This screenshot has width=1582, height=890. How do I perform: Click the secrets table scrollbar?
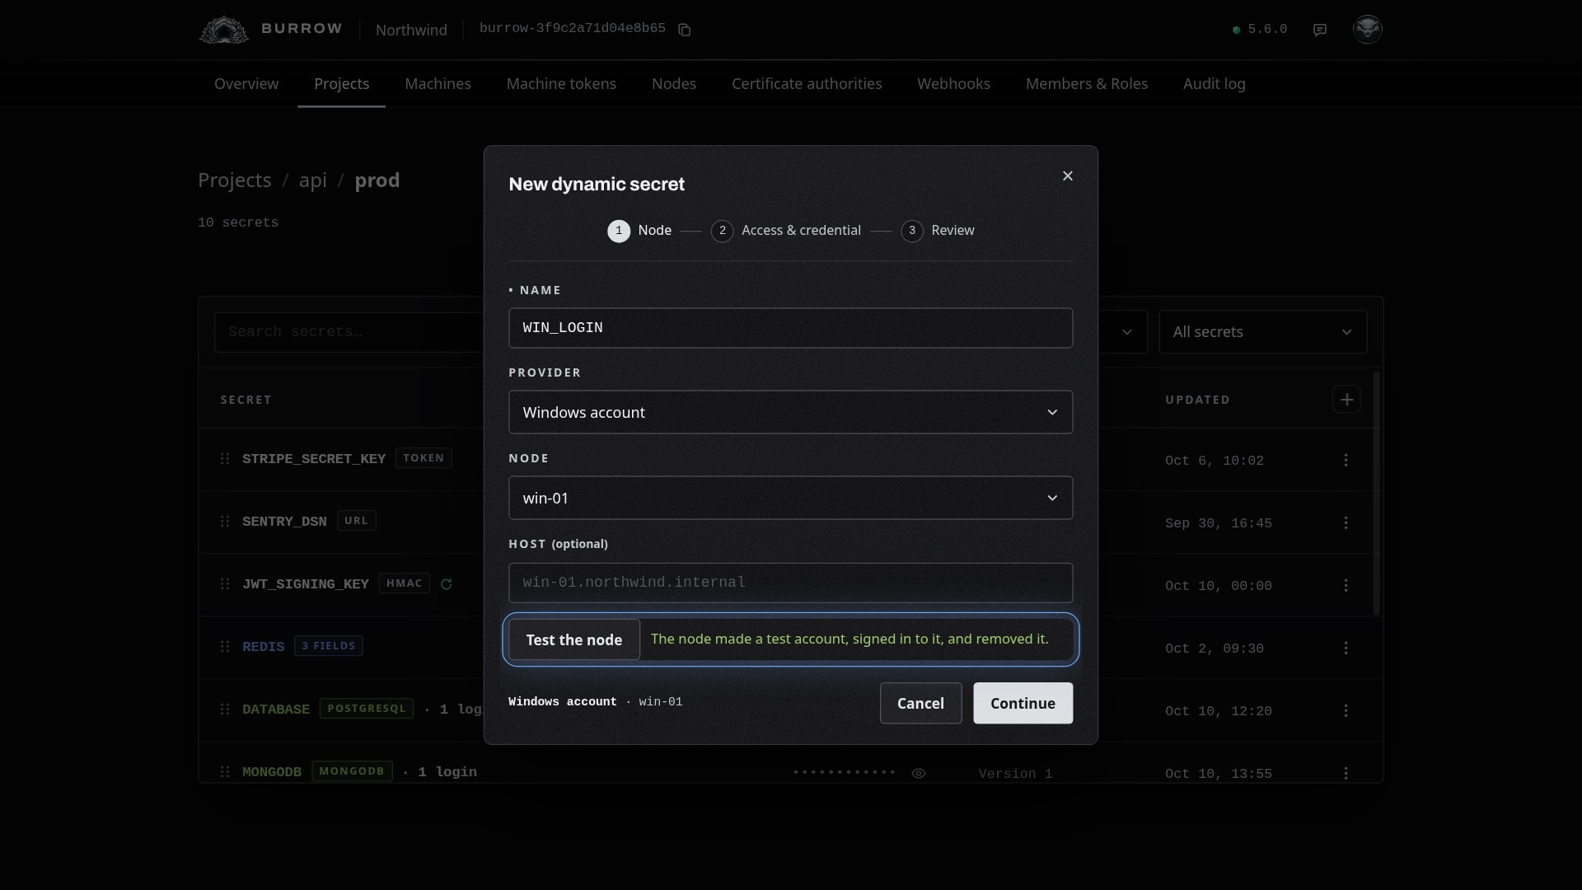pyautogui.click(x=1375, y=493)
